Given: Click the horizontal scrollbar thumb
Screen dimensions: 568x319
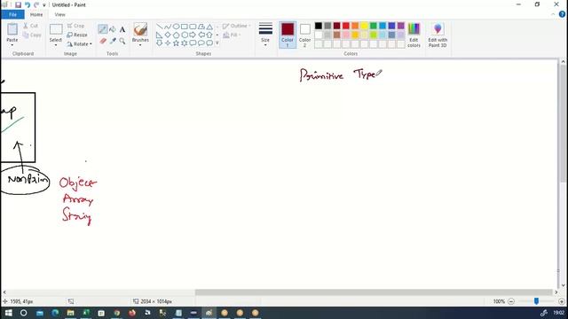Looking at the screenshot, I should click(374, 292).
